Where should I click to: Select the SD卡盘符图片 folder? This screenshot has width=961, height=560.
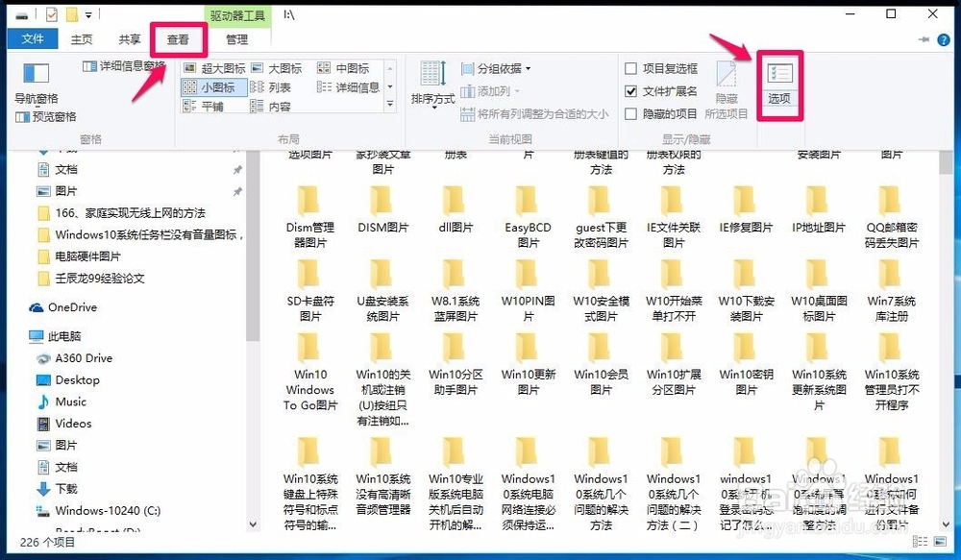coord(310,291)
